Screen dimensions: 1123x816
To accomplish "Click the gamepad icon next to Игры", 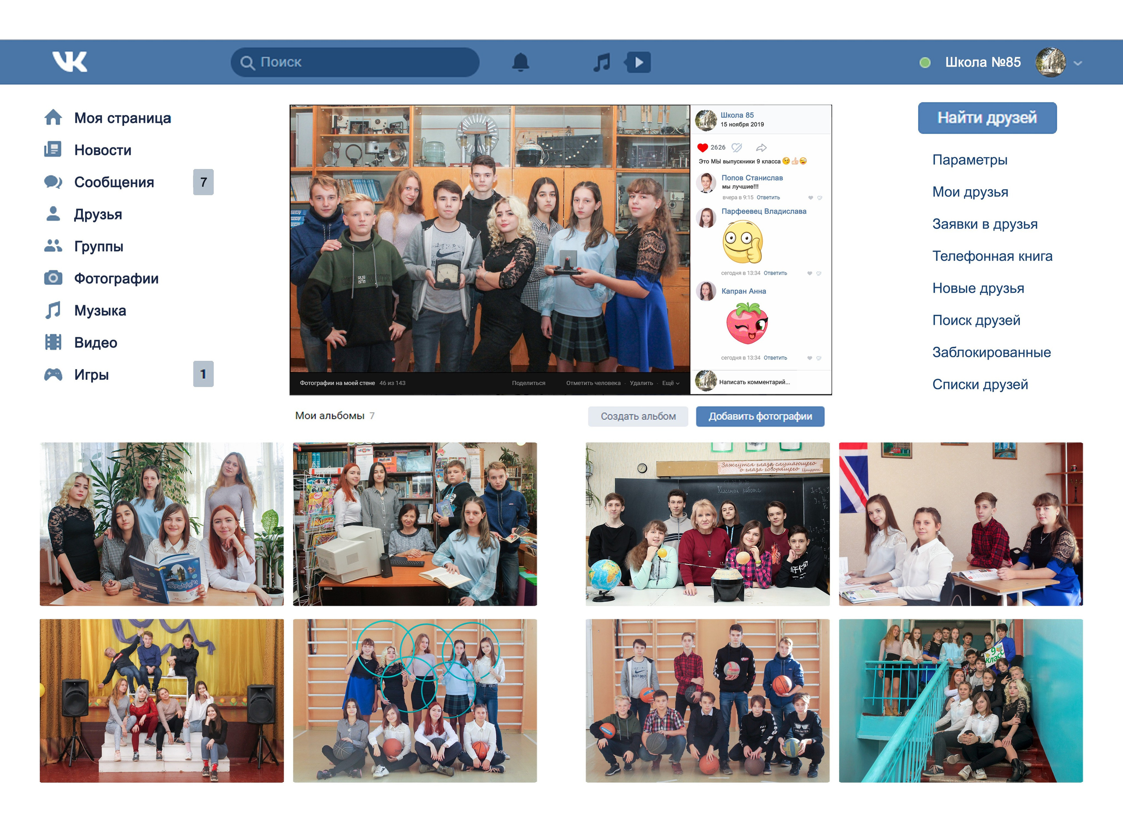I will point(53,374).
